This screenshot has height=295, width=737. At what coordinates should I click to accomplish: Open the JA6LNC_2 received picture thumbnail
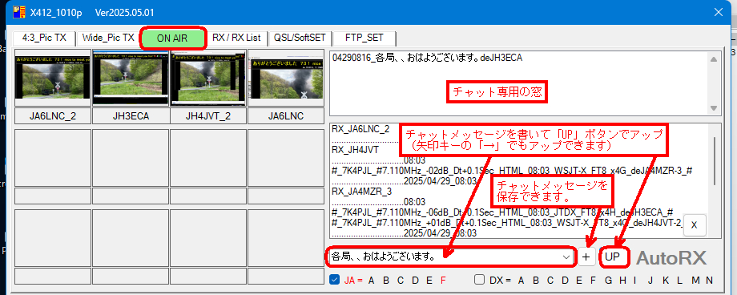pos(53,78)
